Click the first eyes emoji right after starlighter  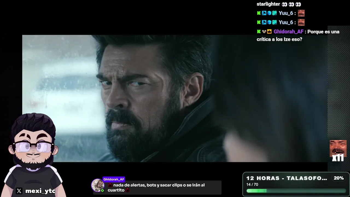tap(285, 4)
